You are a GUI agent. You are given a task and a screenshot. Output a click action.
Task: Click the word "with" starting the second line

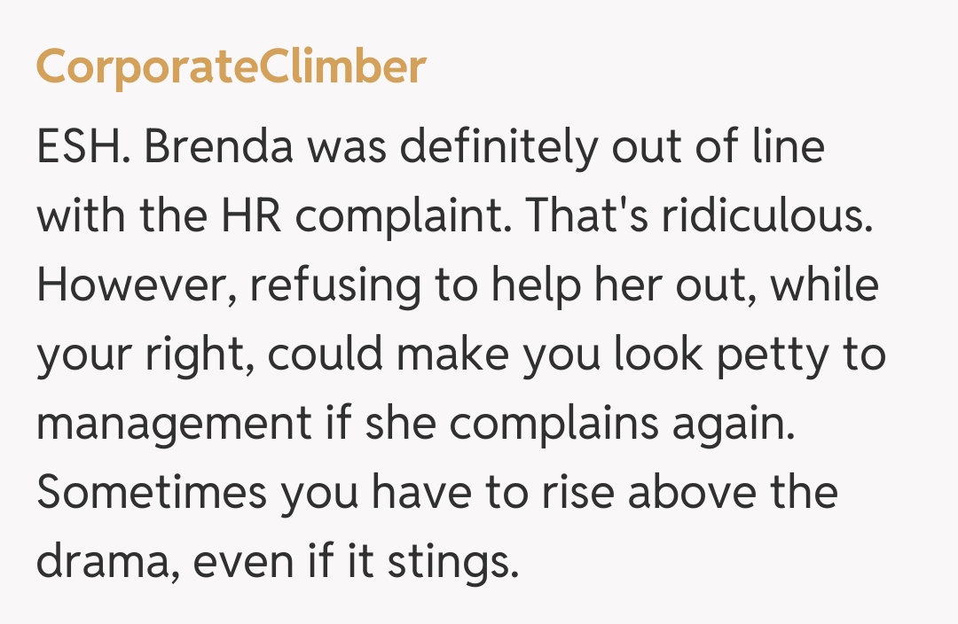[x=76, y=218]
